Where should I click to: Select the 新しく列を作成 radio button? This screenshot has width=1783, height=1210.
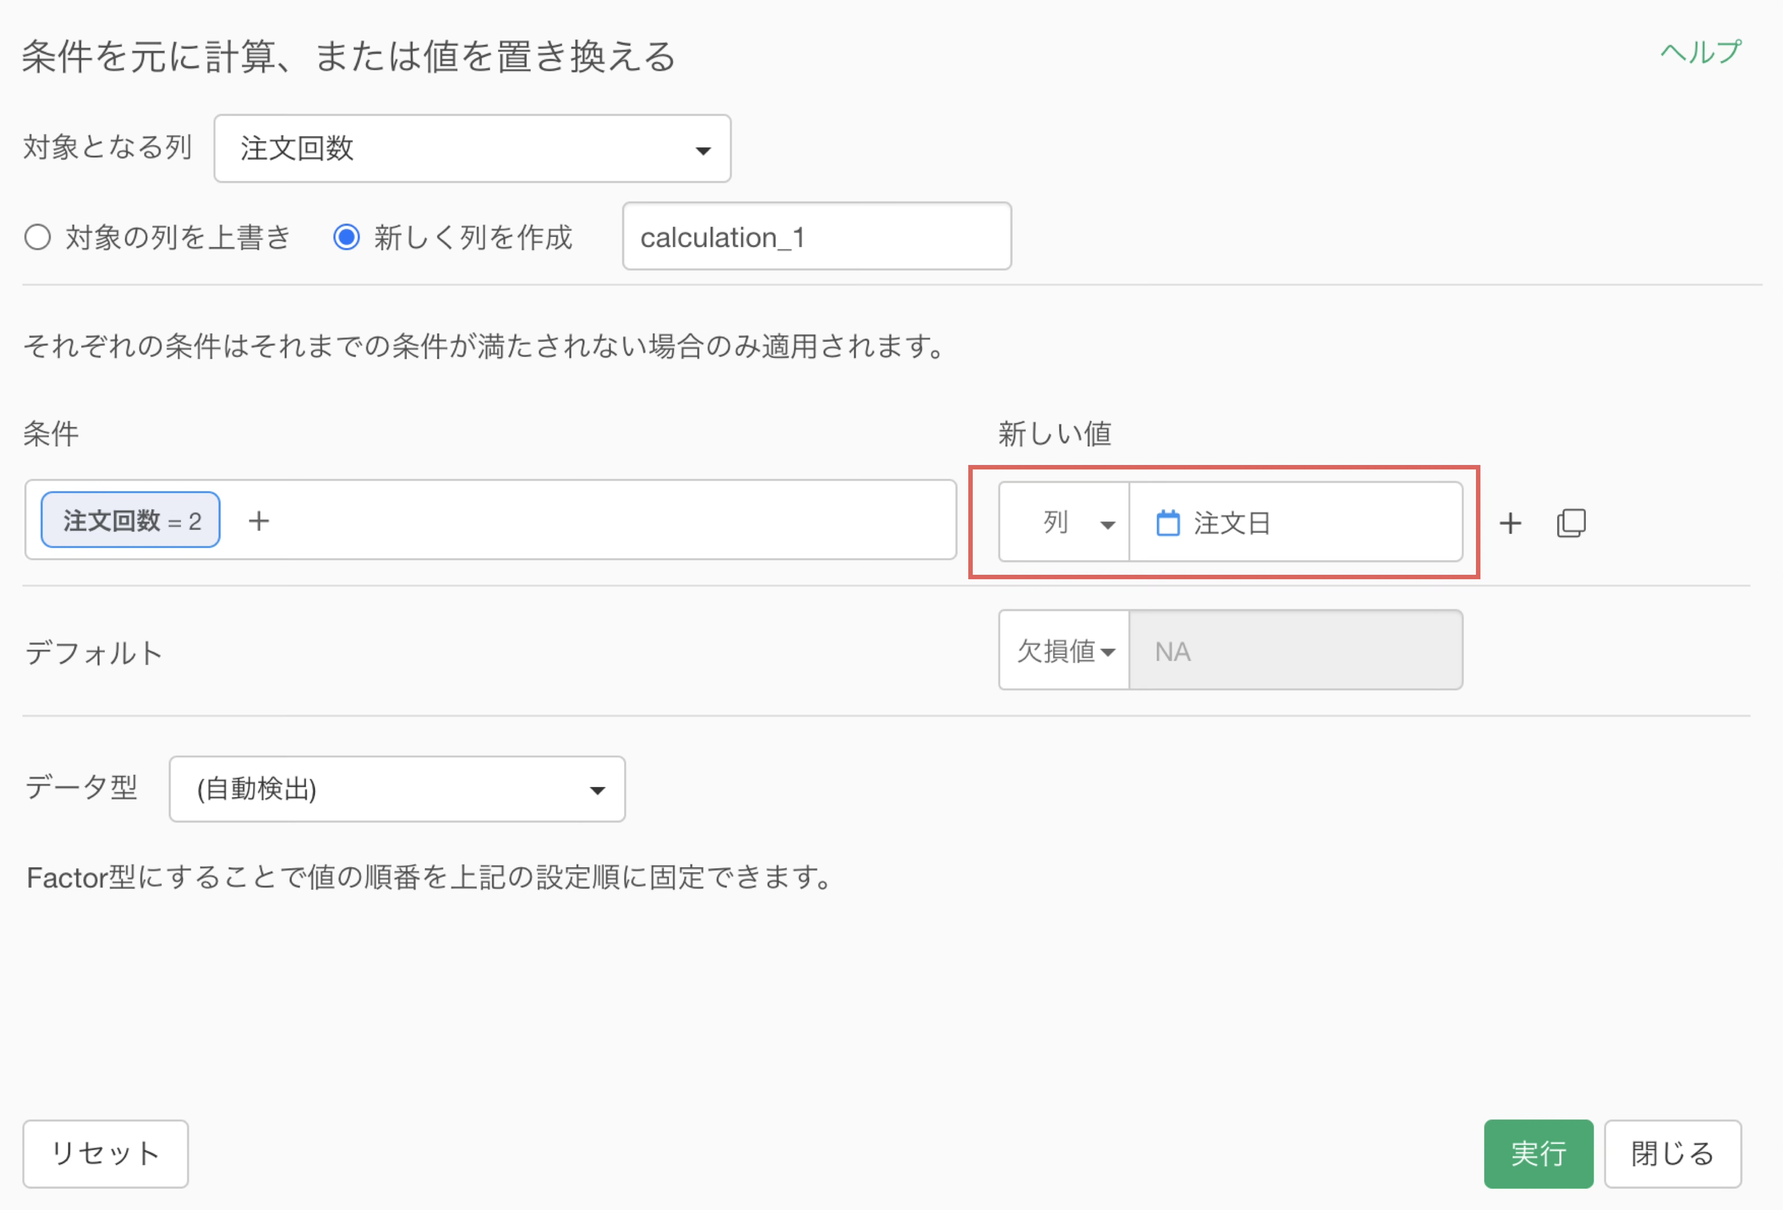pyautogui.click(x=346, y=237)
